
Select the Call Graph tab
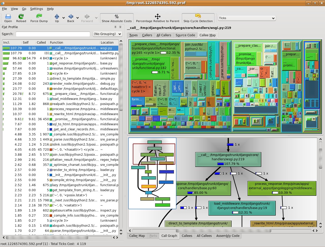pyautogui.click(x=169, y=236)
